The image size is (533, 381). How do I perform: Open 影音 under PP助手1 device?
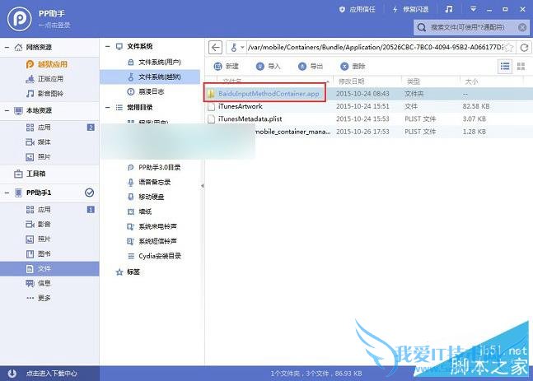(x=39, y=224)
